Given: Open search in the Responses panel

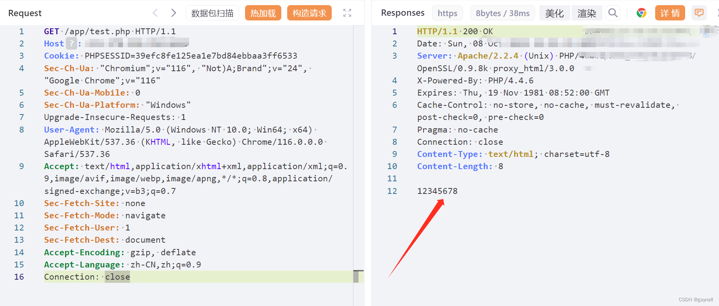Looking at the screenshot, I should 613,13.
